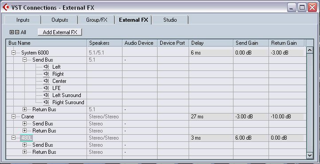This screenshot has width=320, height=164.
Task: Collapse the System 6000 bus
Action: (13, 53)
